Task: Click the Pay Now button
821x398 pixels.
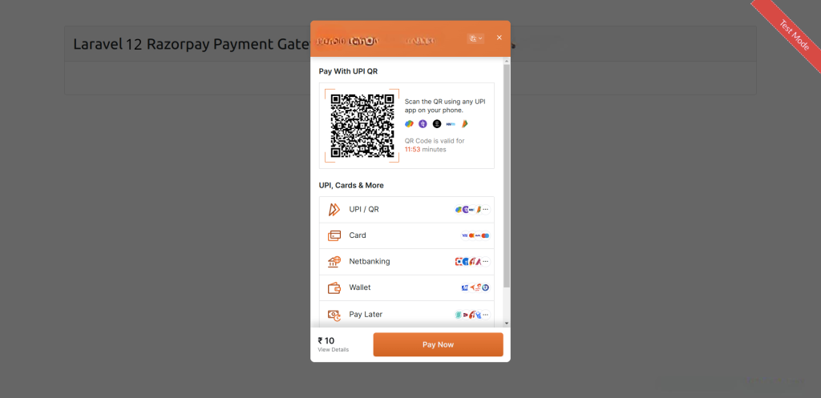Action: tap(439, 344)
